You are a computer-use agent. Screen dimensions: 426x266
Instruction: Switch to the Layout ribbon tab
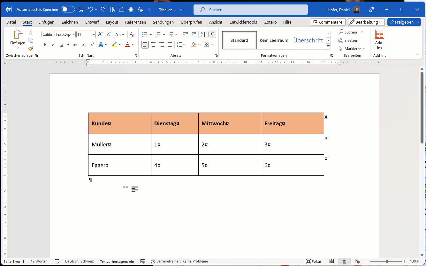pyautogui.click(x=112, y=22)
